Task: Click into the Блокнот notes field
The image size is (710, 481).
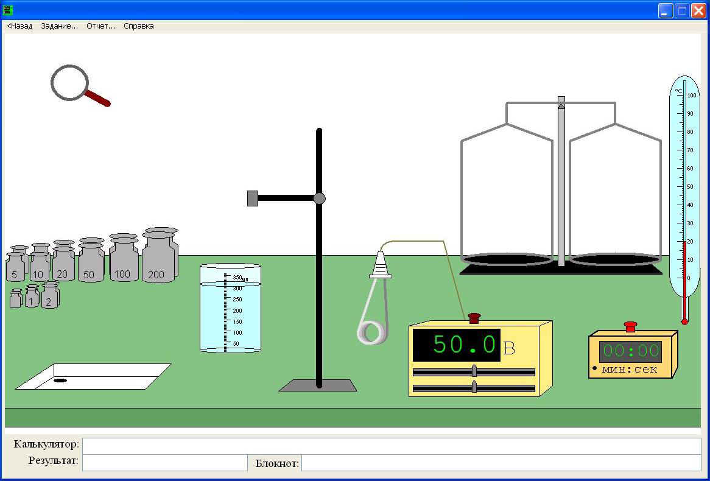Action: click(501, 463)
